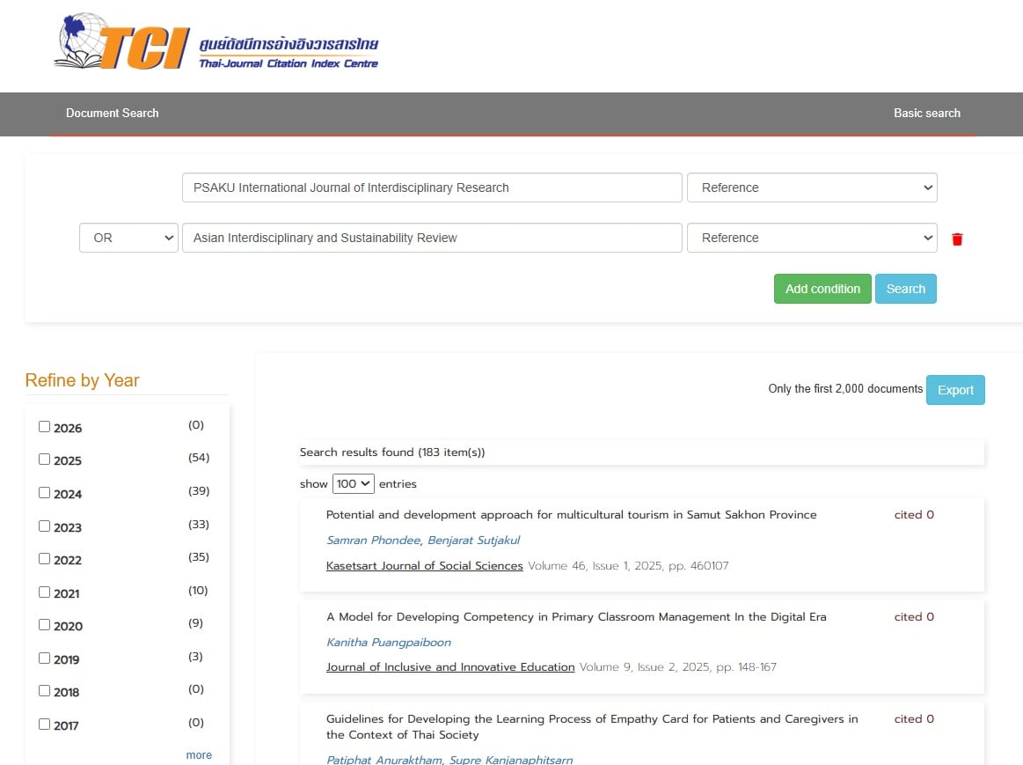The width and height of the screenshot is (1023, 765).
Task: Select the 2019 year checkbox
Action: (45, 658)
